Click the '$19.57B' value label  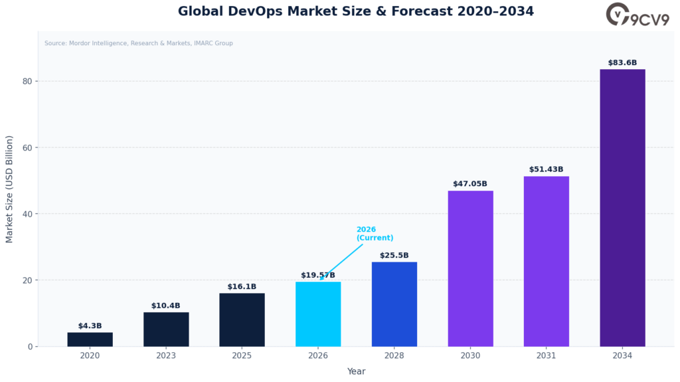[x=318, y=275]
